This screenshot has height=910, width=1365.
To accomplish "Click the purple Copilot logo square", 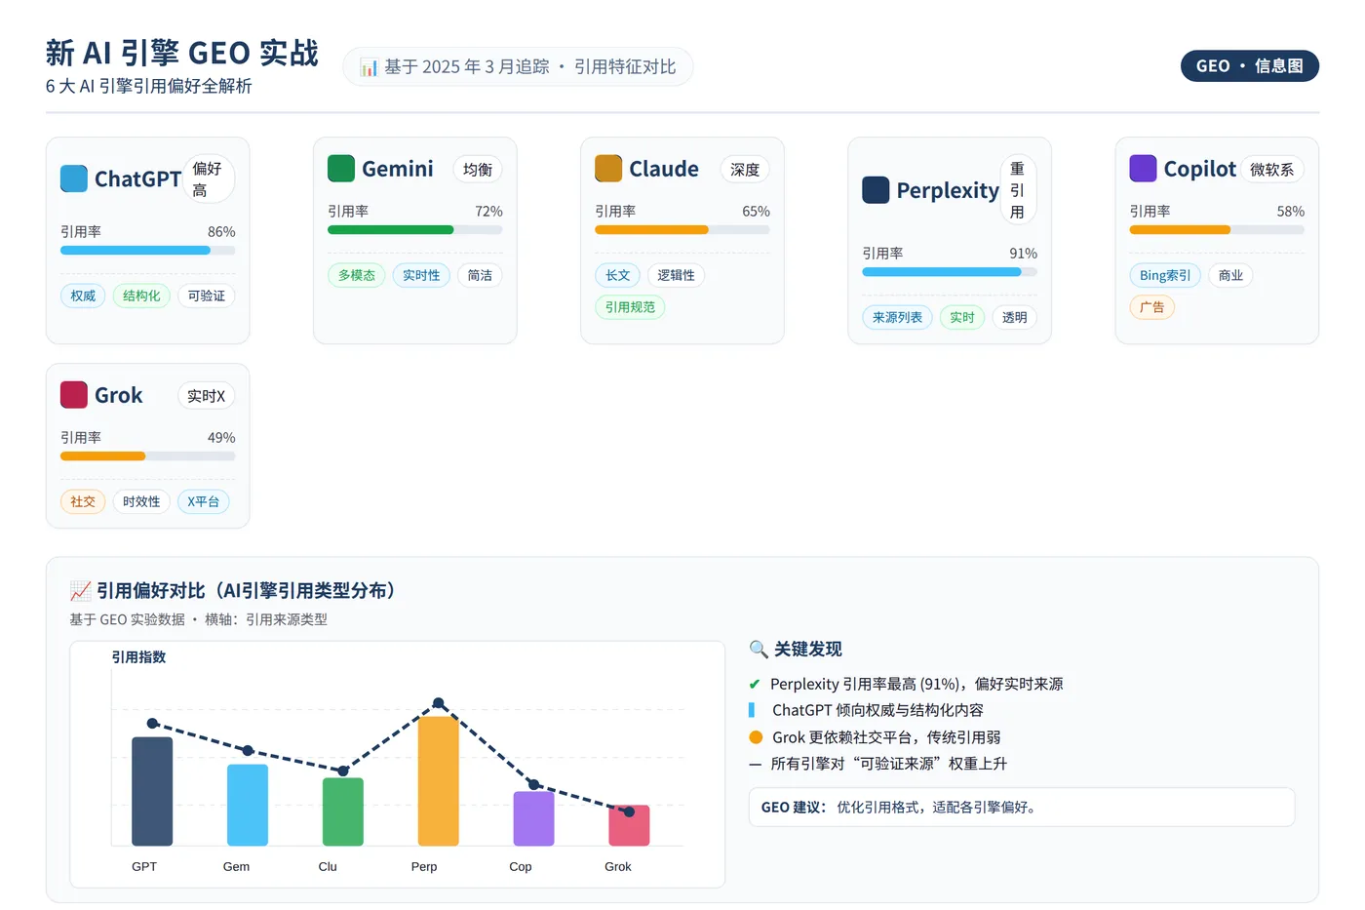I will [x=1143, y=169].
